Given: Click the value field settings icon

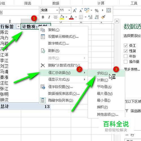Looking at the screenshot, I should coord(43,87).
